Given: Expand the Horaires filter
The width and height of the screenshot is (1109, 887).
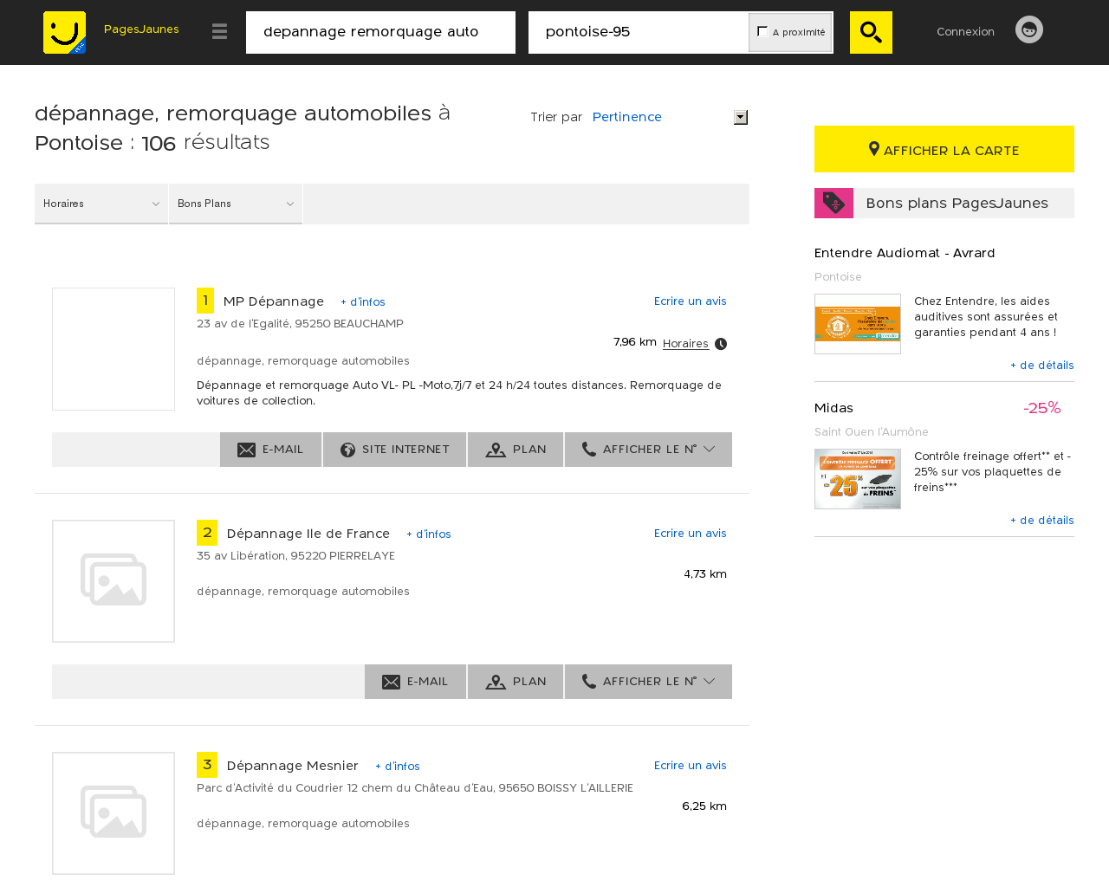Looking at the screenshot, I should pyautogui.click(x=101, y=204).
